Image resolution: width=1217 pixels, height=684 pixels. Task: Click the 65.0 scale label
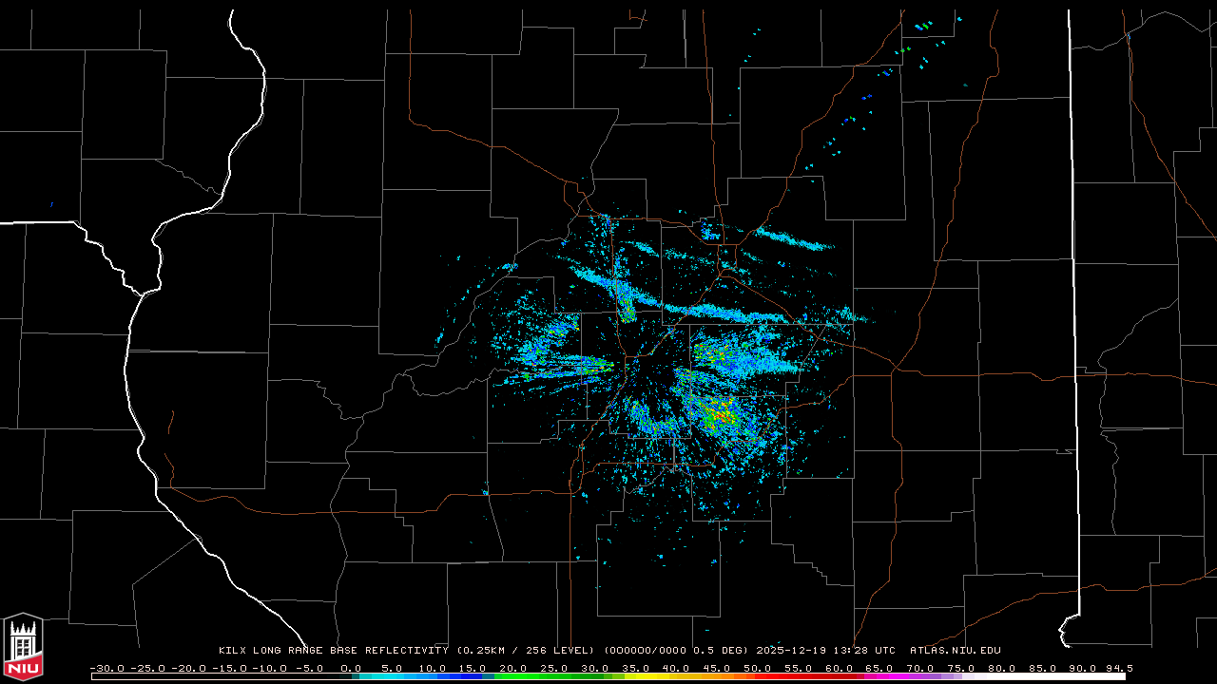[880, 668]
